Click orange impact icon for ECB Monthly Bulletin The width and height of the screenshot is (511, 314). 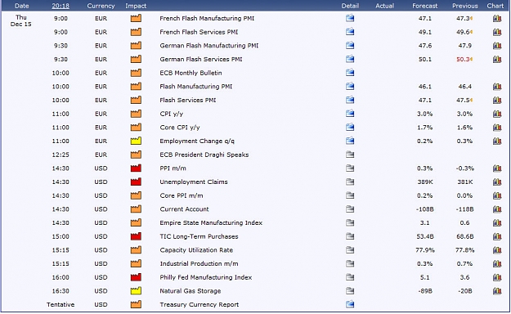[x=136, y=73]
